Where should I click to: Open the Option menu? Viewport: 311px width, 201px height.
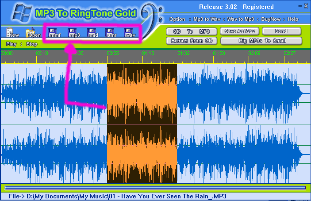coord(177,19)
